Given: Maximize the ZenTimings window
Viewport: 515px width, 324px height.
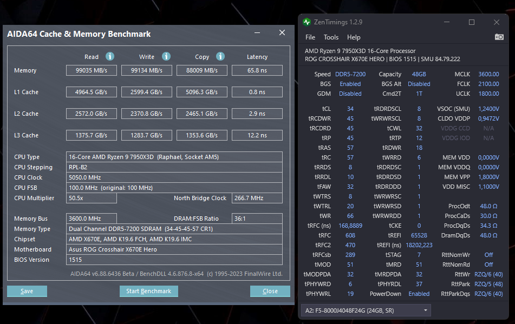Looking at the screenshot, I should coord(472,22).
